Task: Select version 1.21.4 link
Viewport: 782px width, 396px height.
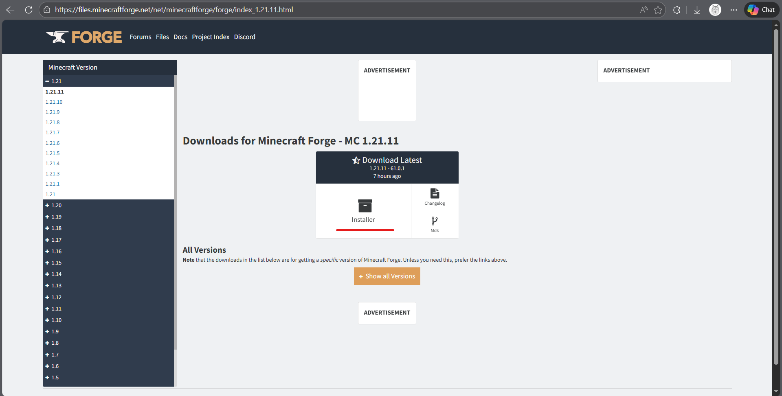Action: [x=53, y=164]
